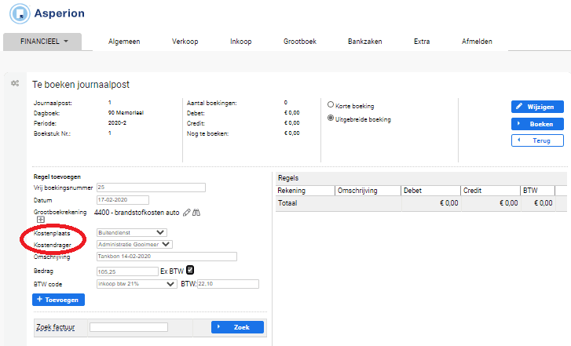This screenshot has width=571, height=346.
Task: Click the 'Te boeken journaalpost' heading
Action: click(81, 85)
